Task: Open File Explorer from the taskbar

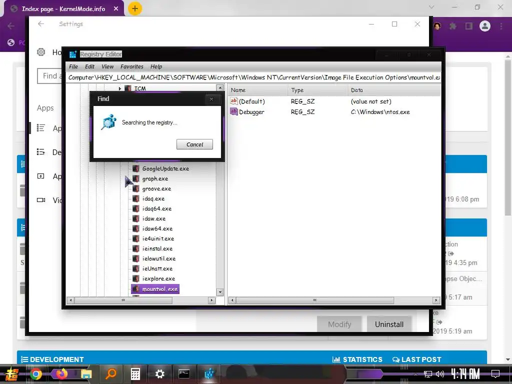Action: tap(86, 374)
